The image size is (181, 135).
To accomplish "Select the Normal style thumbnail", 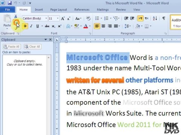I will [176, 22].
